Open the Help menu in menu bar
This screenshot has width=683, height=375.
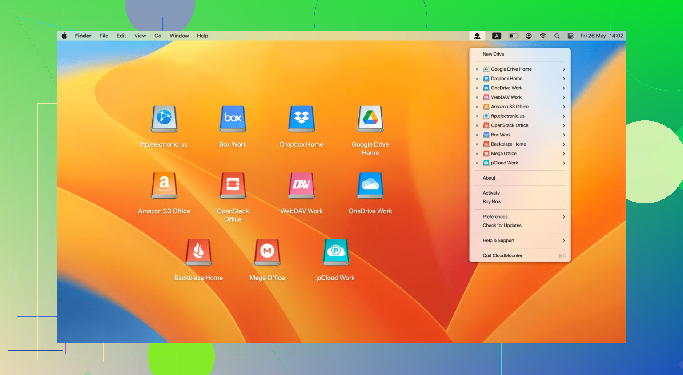click(203, 36)
